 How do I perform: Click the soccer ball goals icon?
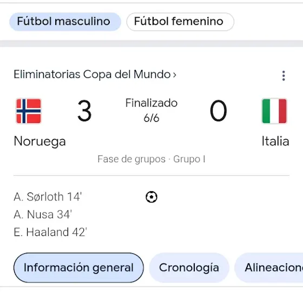(x=151, y=197)
